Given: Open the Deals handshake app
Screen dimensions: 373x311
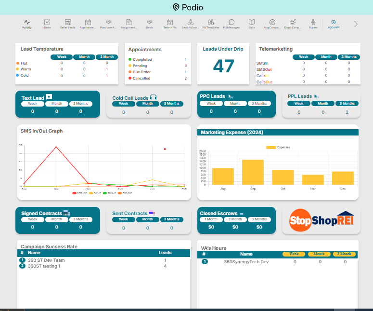Looking at the screenshot, I should tap(150, 24).
